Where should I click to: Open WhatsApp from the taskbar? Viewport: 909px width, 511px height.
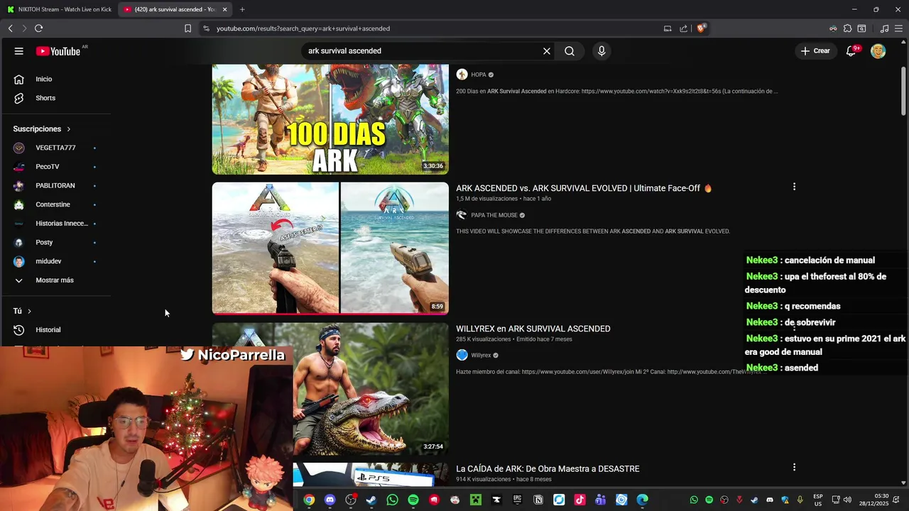392,500
